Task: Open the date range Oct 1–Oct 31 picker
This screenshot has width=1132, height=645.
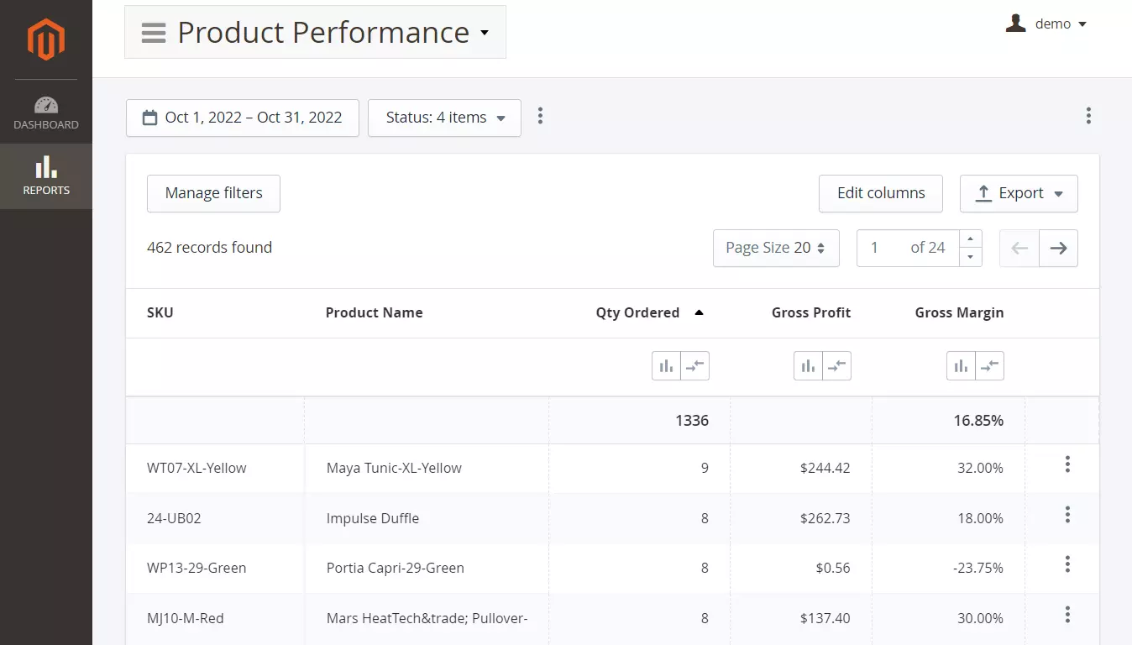Action: click(x=243, y=118)
